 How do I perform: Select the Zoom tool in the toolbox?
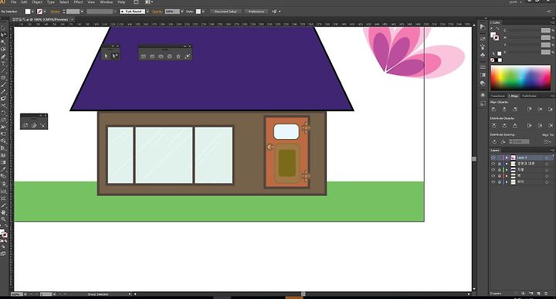point(4,219)
